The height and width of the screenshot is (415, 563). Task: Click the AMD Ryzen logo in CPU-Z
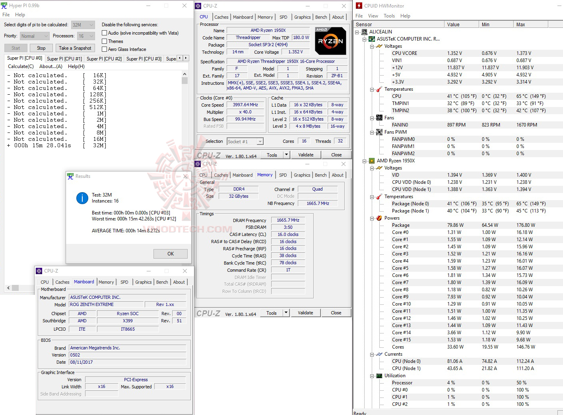330,40
